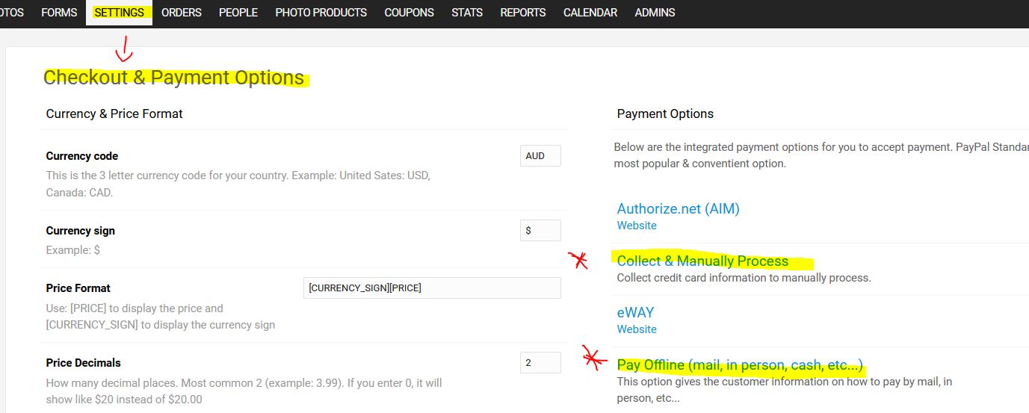This screenshot has width=1029, height=413.
Task: Open the eWAY payment option
Action: click(x=635, y=313)
